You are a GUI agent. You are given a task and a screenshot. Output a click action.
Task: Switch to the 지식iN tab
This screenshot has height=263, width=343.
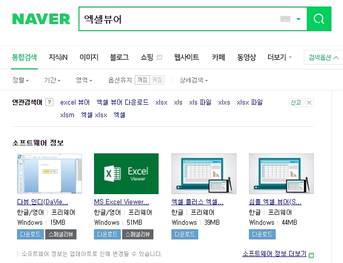[58, 57]
